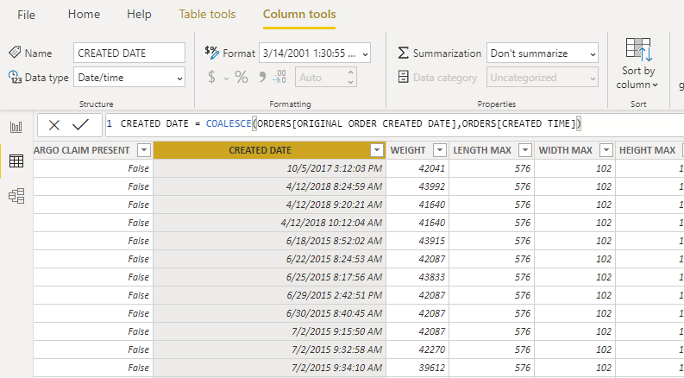This screenshot has height=378, width=684.
Task: Open the Help tab
Action: click(x=139, y=15)
